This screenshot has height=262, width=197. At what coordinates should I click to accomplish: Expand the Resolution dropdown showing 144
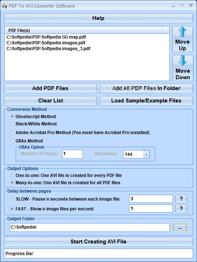pos(146,154)
